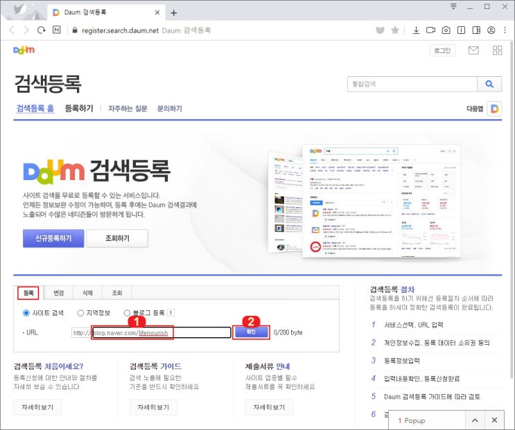Screen dimensions: 515x430
Task: Select the 사이트 검색 radio button
Action: [x=26, y=313]
